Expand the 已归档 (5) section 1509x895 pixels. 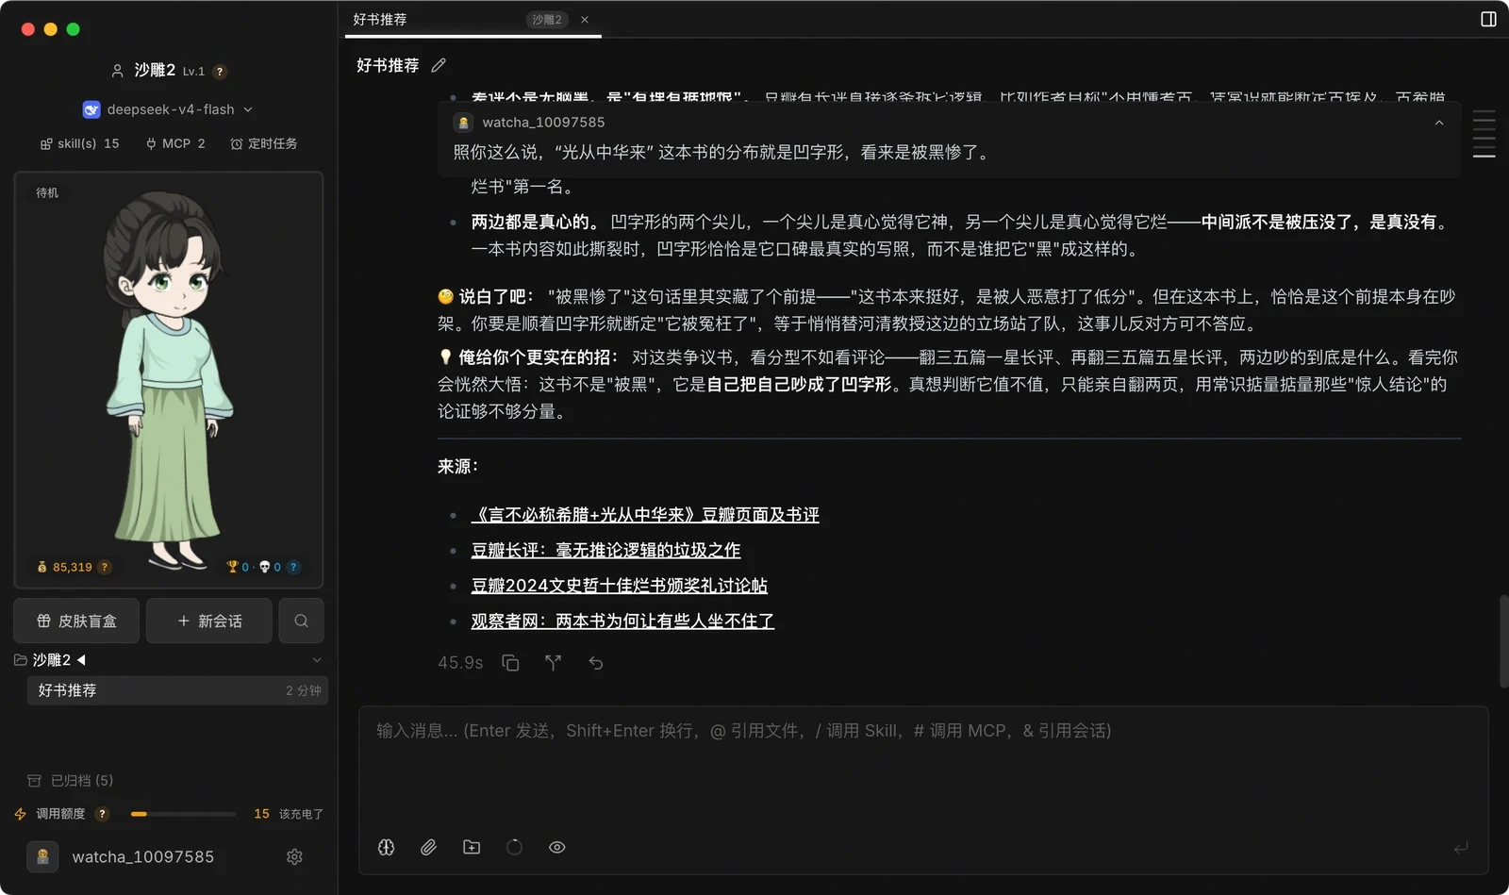[x=71, y=780]
